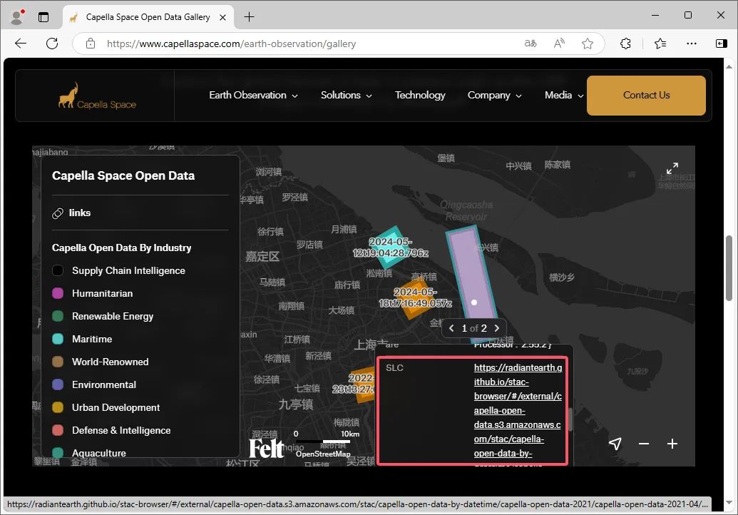Click the page vertical scrollbar thumb

729,268
